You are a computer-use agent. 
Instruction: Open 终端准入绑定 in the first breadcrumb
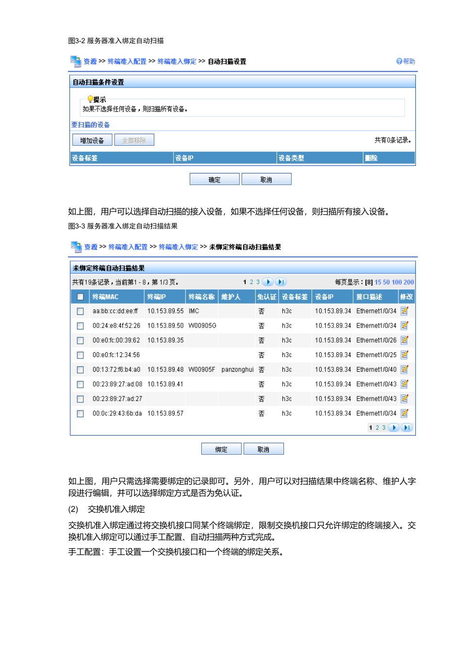click(177, 61)
